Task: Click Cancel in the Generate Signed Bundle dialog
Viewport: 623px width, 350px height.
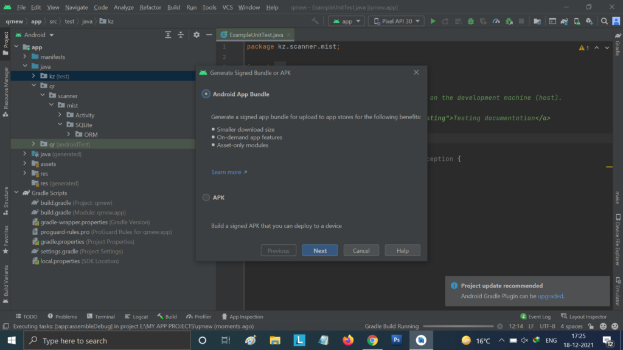Action: tap(361, 250)
